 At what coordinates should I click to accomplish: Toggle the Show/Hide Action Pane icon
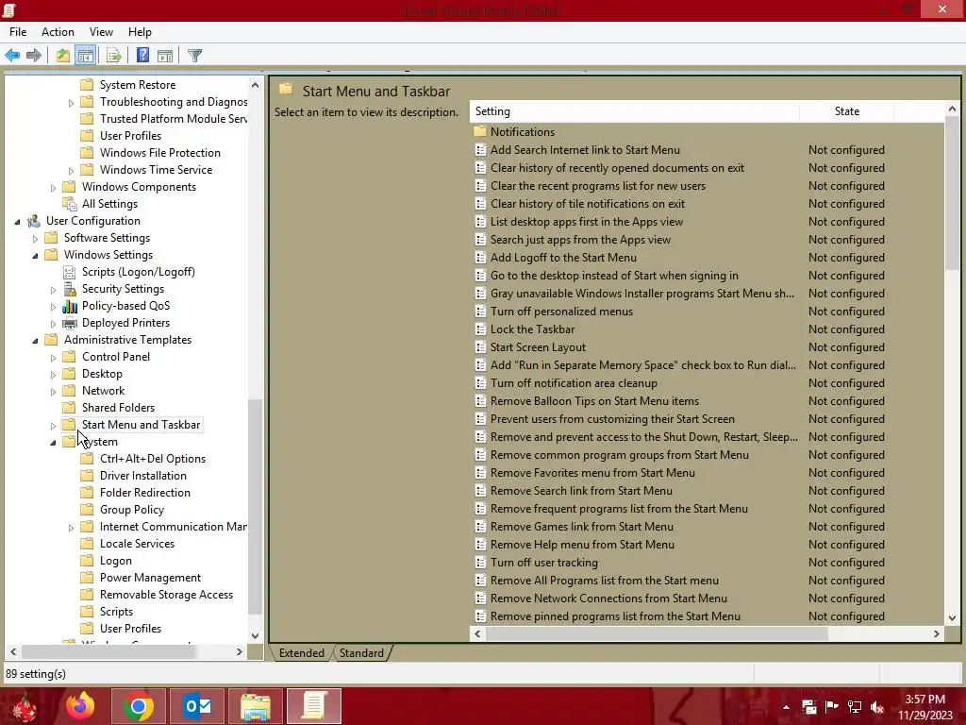(165, 56)
